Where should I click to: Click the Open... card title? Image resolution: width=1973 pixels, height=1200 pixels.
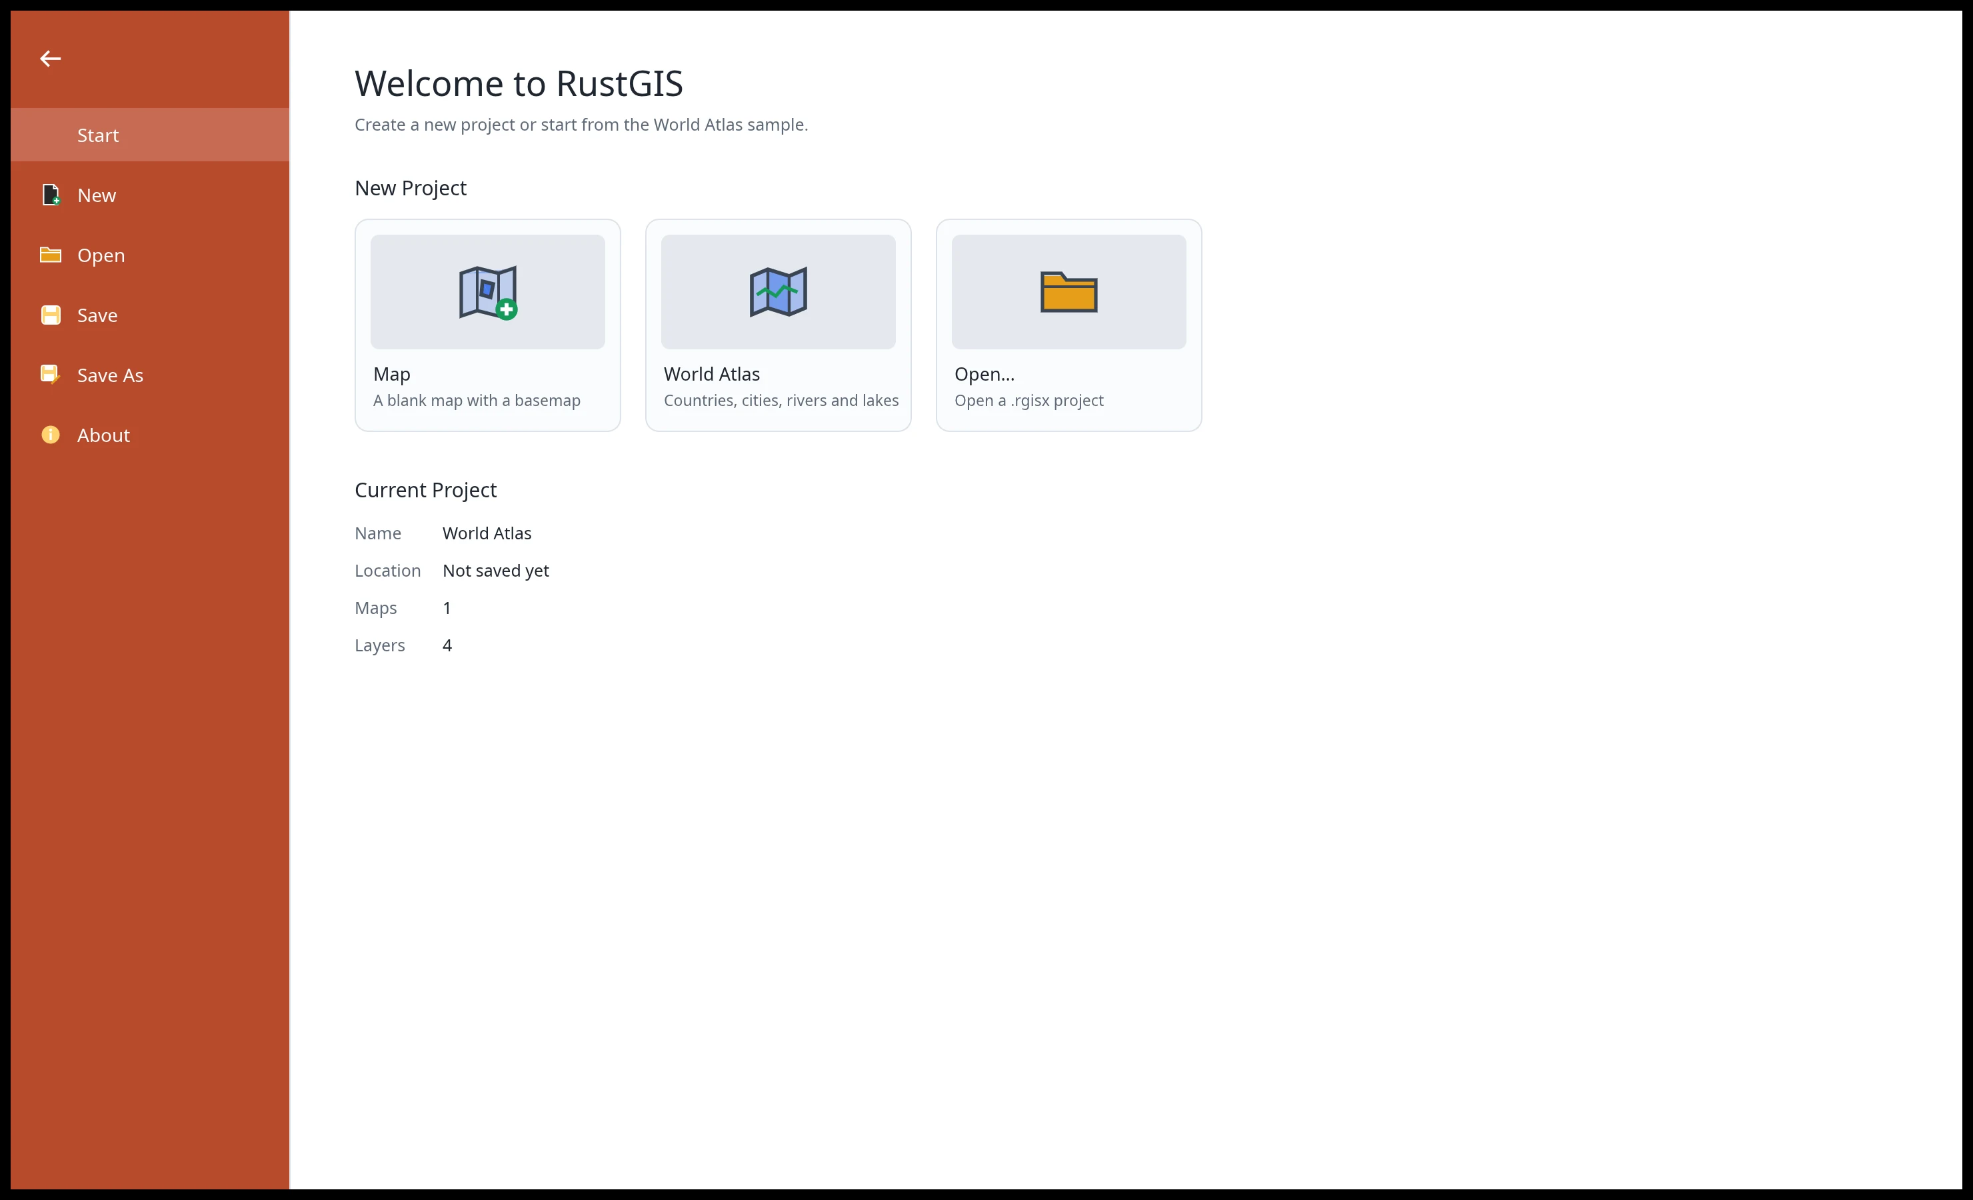[984, 374]
